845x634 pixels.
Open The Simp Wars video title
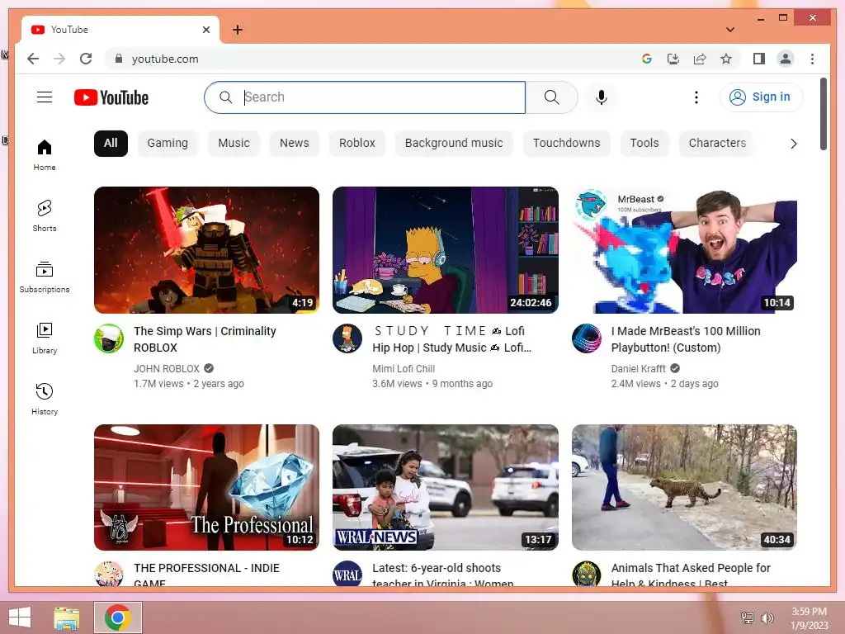(205, 339)
